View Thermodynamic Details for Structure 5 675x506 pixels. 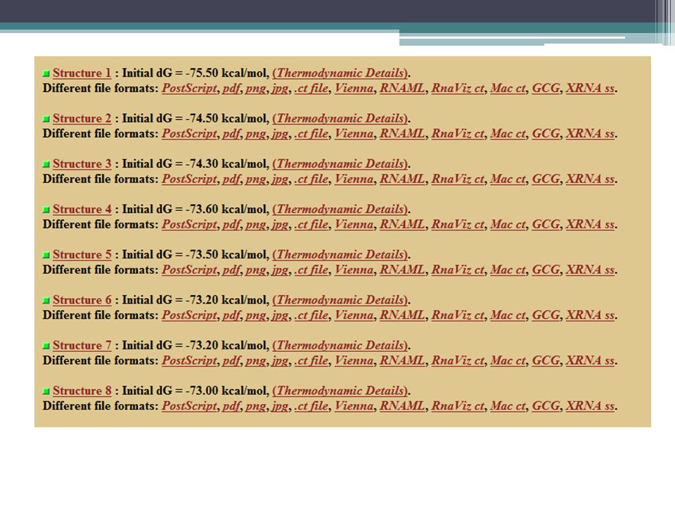[340, 254]
